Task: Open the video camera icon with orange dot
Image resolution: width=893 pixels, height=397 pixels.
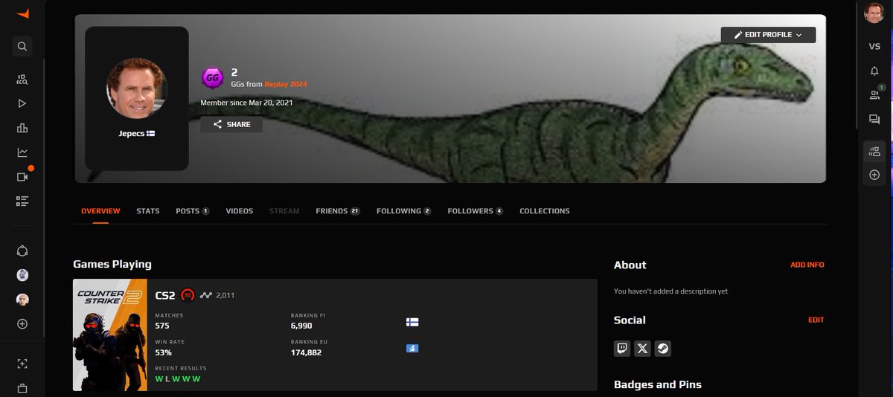Action: pyautogui.click(x=22, y=177)
